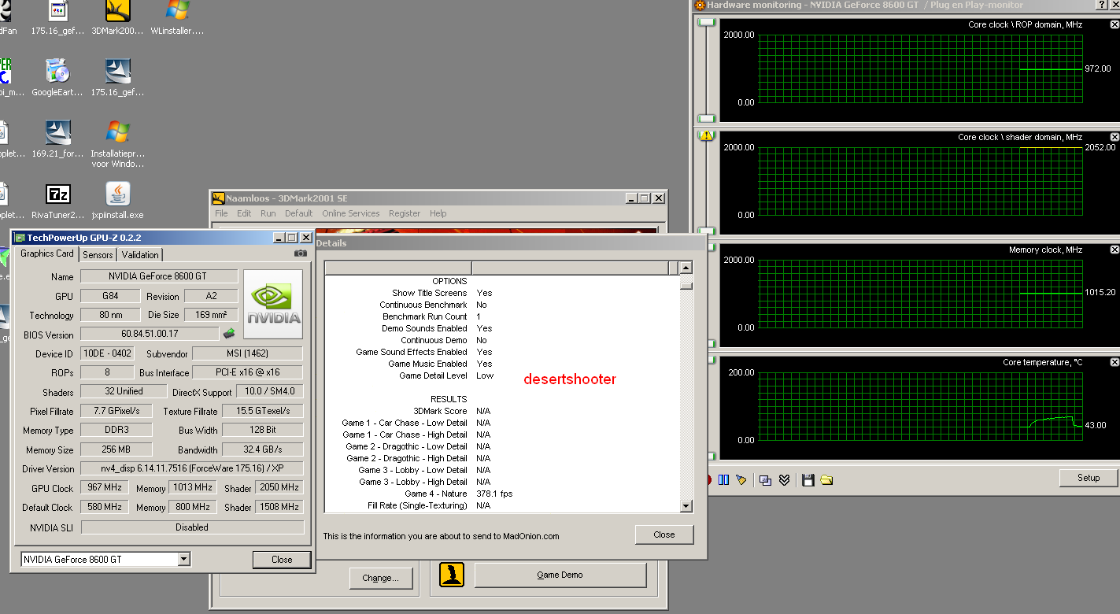The image size is (1120, 614).
Task: Select the 3DMark200... desktop shortcut
Action: (x=117, y=17)
